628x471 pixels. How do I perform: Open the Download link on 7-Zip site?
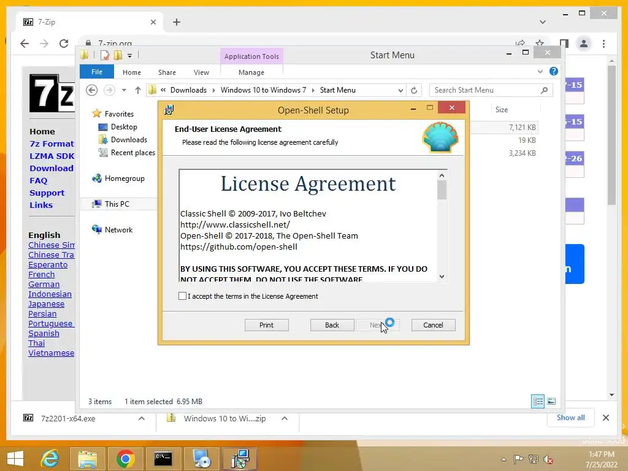52,168
